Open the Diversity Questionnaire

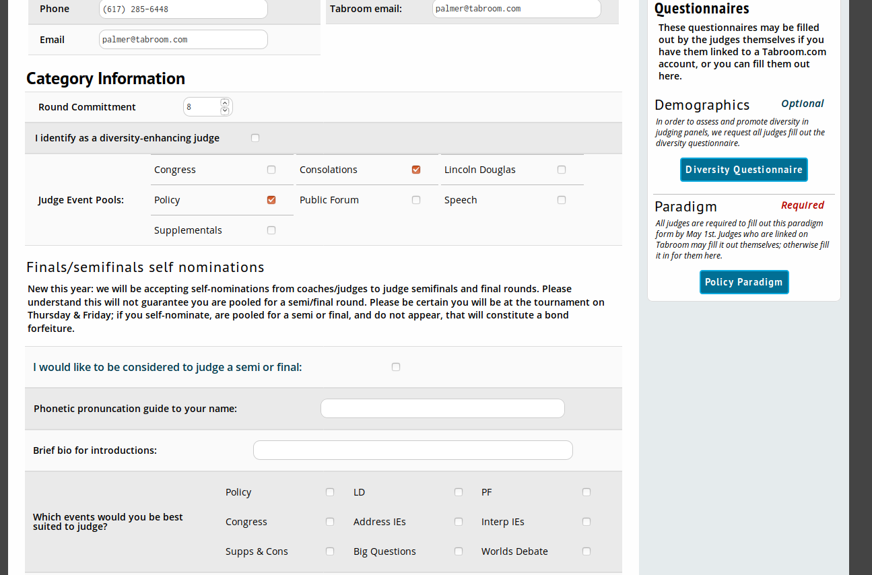click(x=743, y=170)
